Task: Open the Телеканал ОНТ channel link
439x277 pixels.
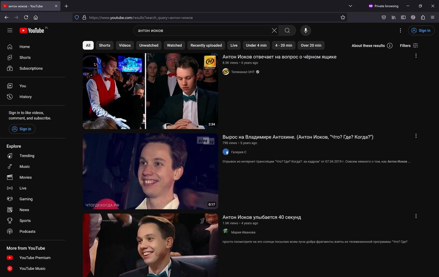Action: 243,72
